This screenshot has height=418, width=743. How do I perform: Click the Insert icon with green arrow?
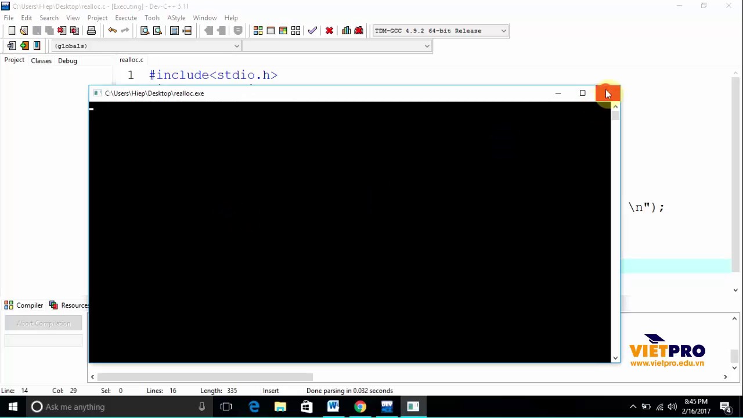click(x=24, y=46)
